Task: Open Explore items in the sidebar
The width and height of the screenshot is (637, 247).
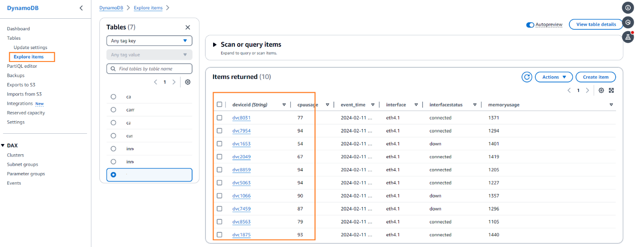Action: pyautogui.click(x=29, y=57)
